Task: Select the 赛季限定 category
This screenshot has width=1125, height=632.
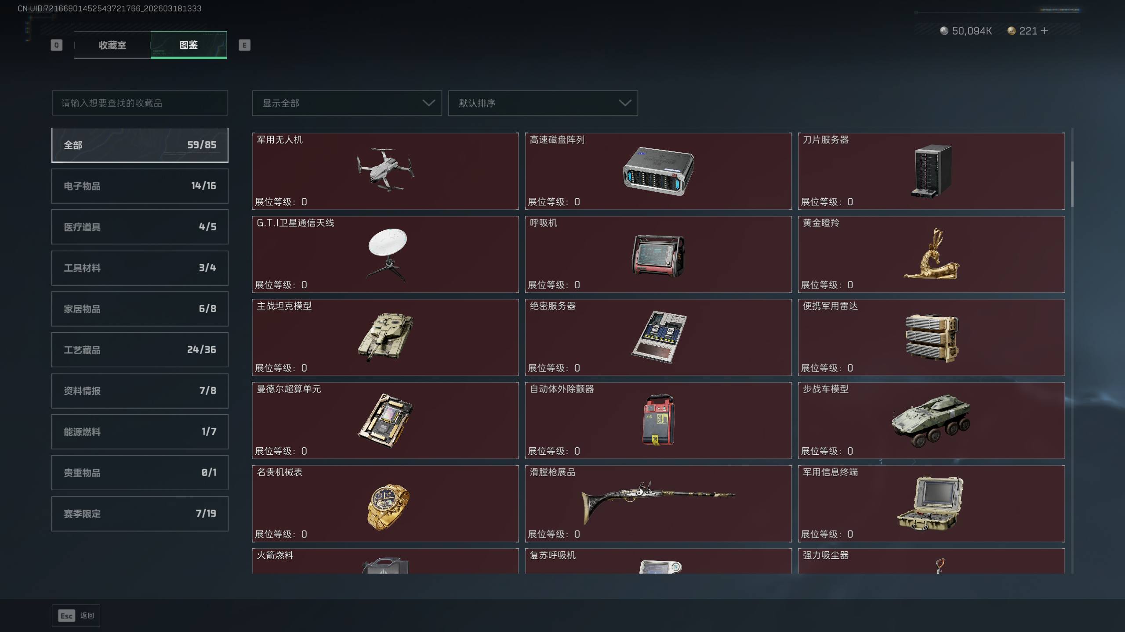Action: pos(140,514)
